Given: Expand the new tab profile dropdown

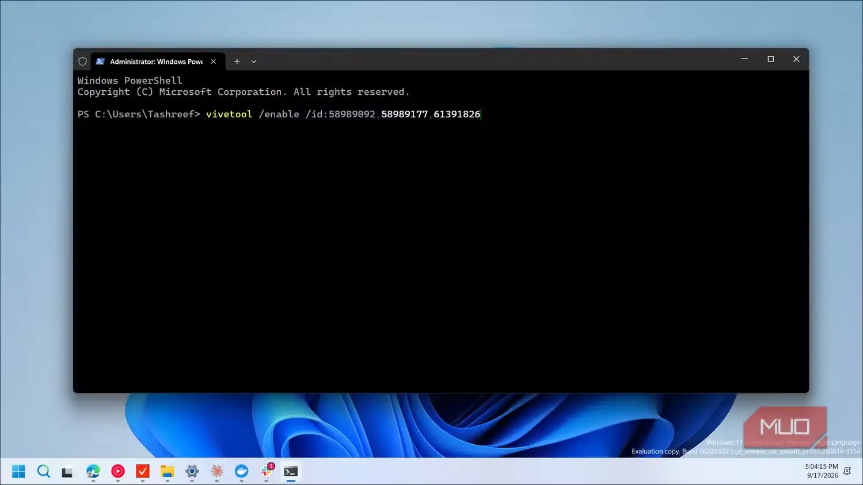Looking at the screenshot, I should (254, 61).
